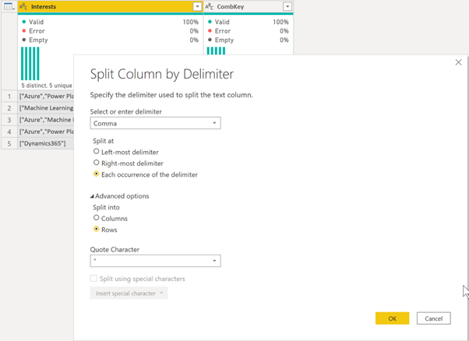Open the Insert special character dropdown button

point(129,294)
